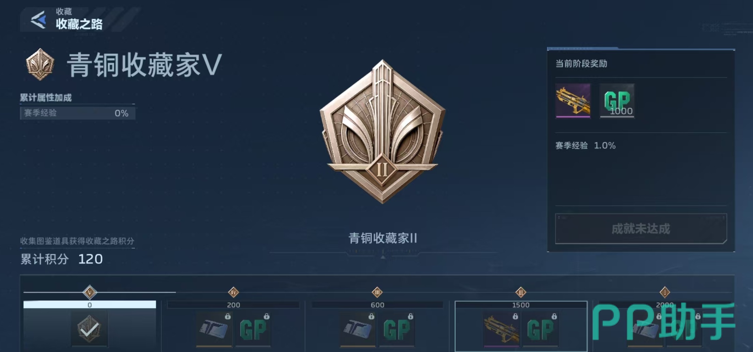
Task: Click the 赛季经验 bonus progress bar
Action: [x=78, y=113]
